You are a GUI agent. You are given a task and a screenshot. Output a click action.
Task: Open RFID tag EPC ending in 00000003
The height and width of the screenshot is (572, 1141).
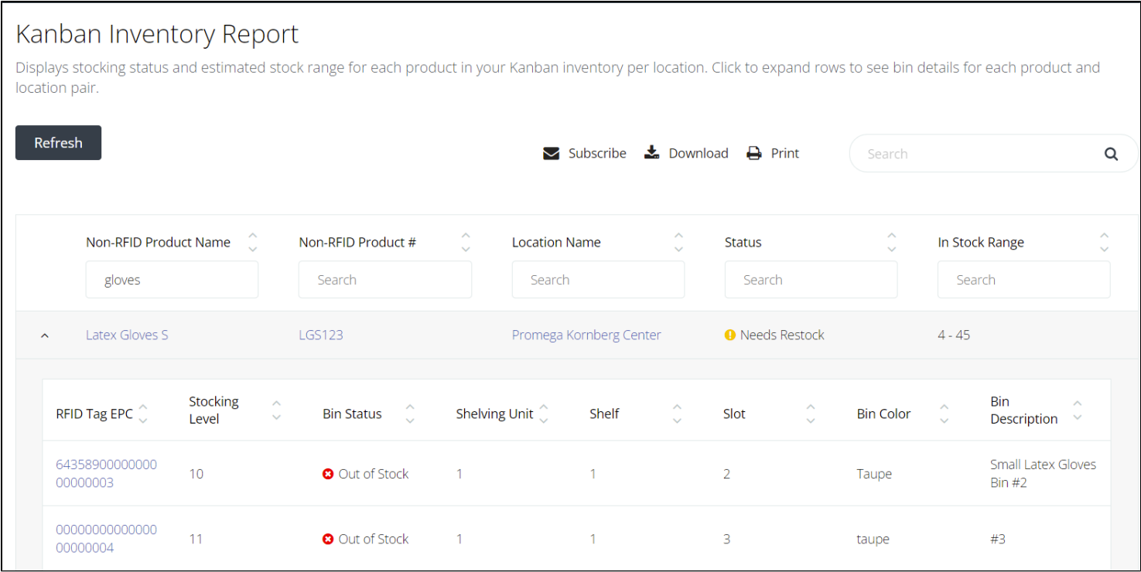pos(106,473)
